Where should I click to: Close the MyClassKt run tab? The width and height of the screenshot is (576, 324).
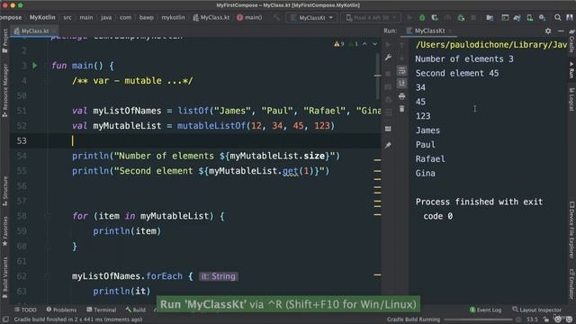click(451, 31)
